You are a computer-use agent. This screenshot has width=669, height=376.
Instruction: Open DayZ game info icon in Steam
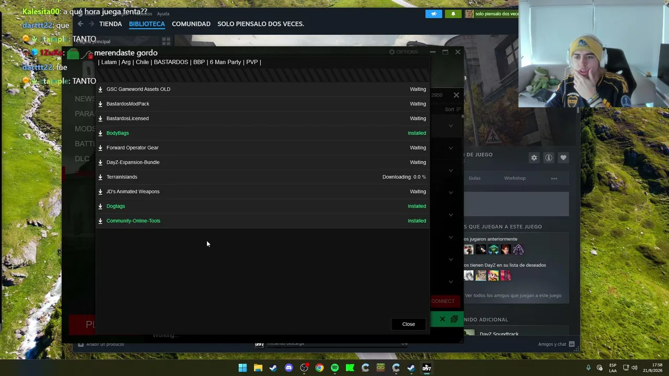pos(549,158)
